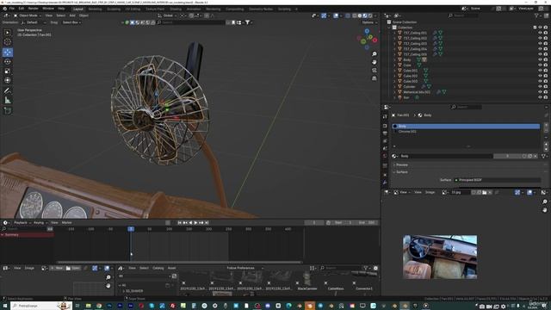Switch to the Modeling workspace tab
The width and height of the screenshot is (551, 310).
(x=95, y=9)
